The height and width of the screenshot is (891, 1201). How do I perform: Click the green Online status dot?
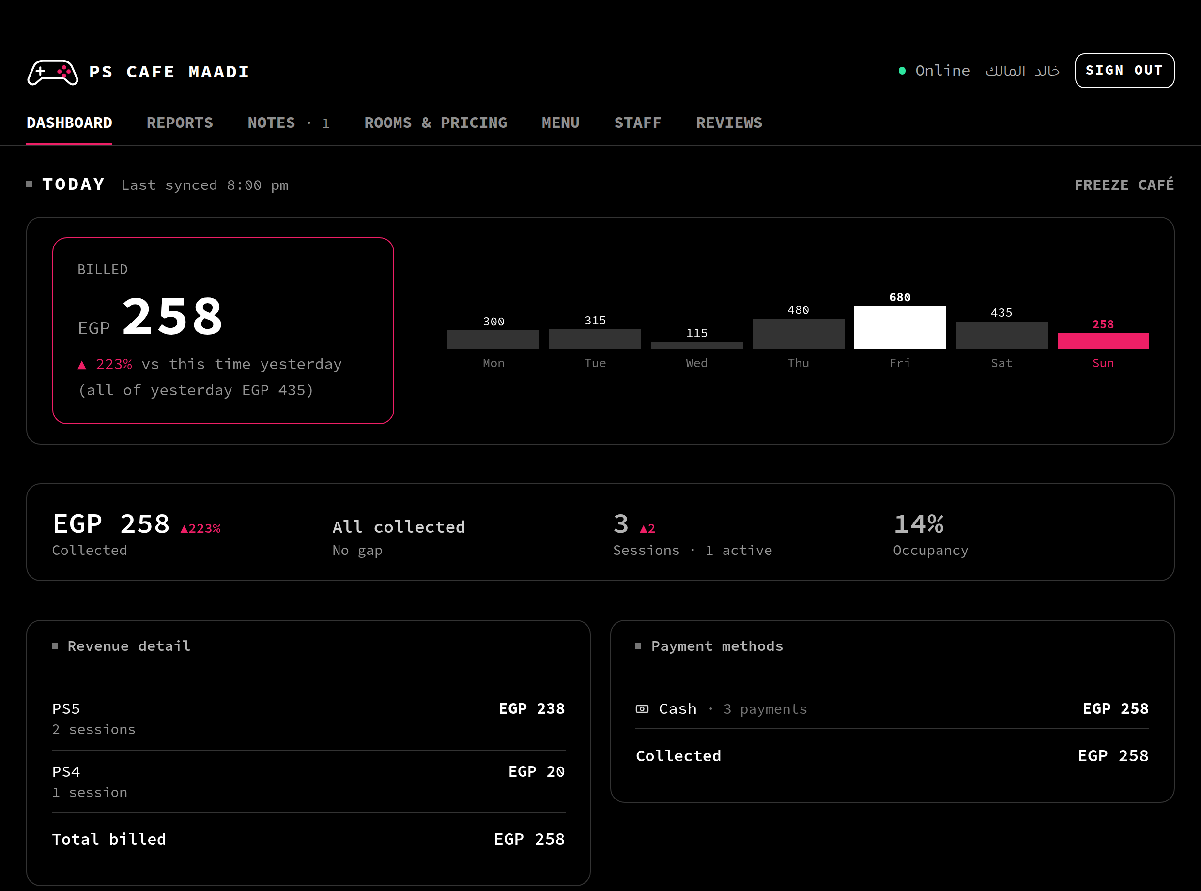(902, 71)
